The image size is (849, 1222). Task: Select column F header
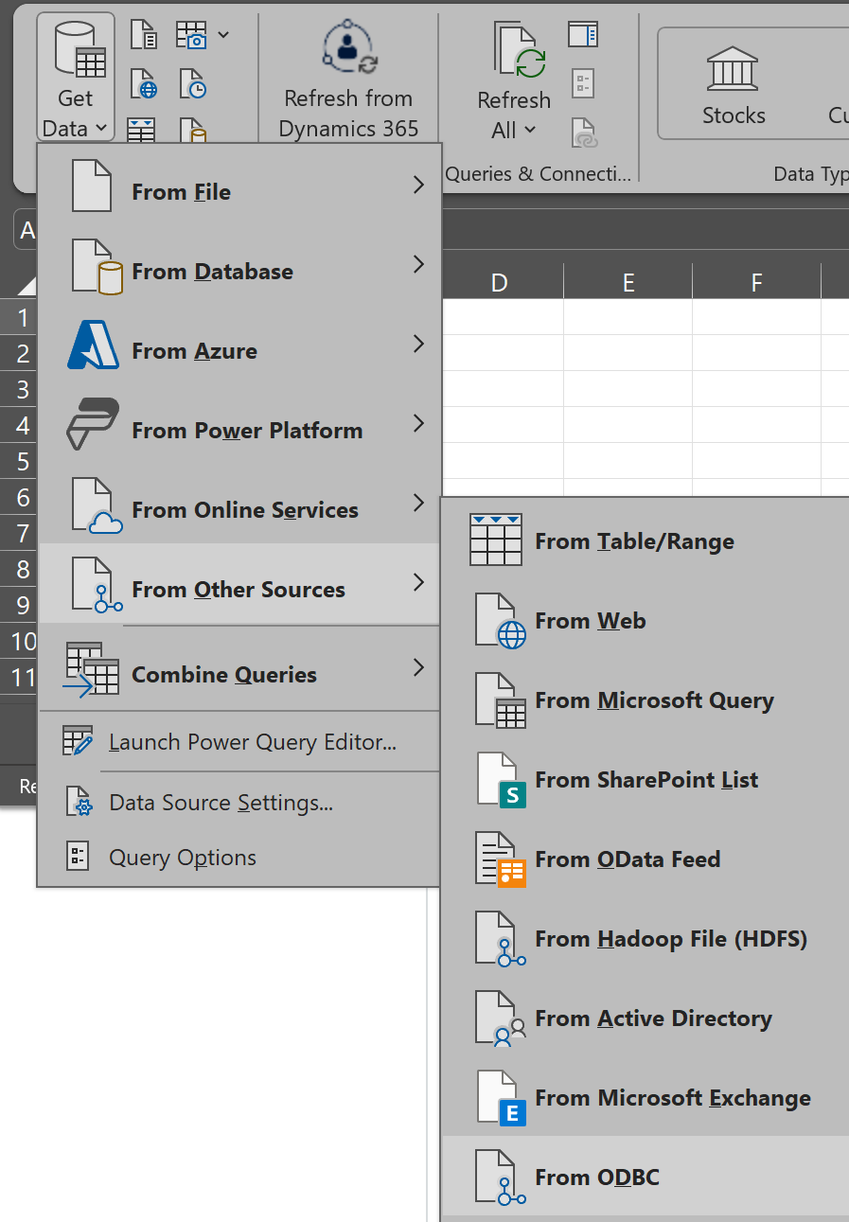coord(756,281)
